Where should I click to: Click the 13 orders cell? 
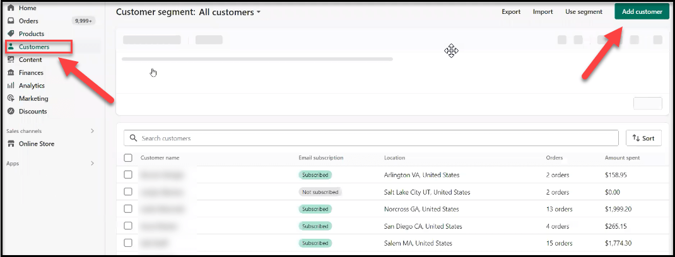click(559, 209)
